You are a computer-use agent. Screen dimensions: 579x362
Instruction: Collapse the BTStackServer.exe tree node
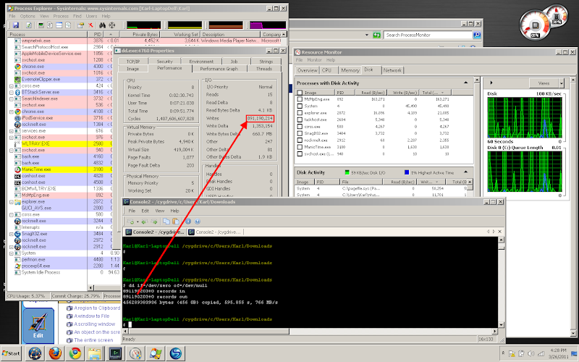12,93
